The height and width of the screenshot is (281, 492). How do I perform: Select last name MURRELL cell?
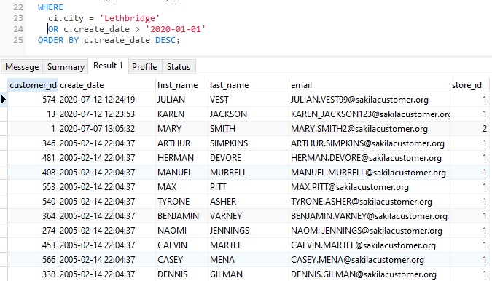[248, 173]
